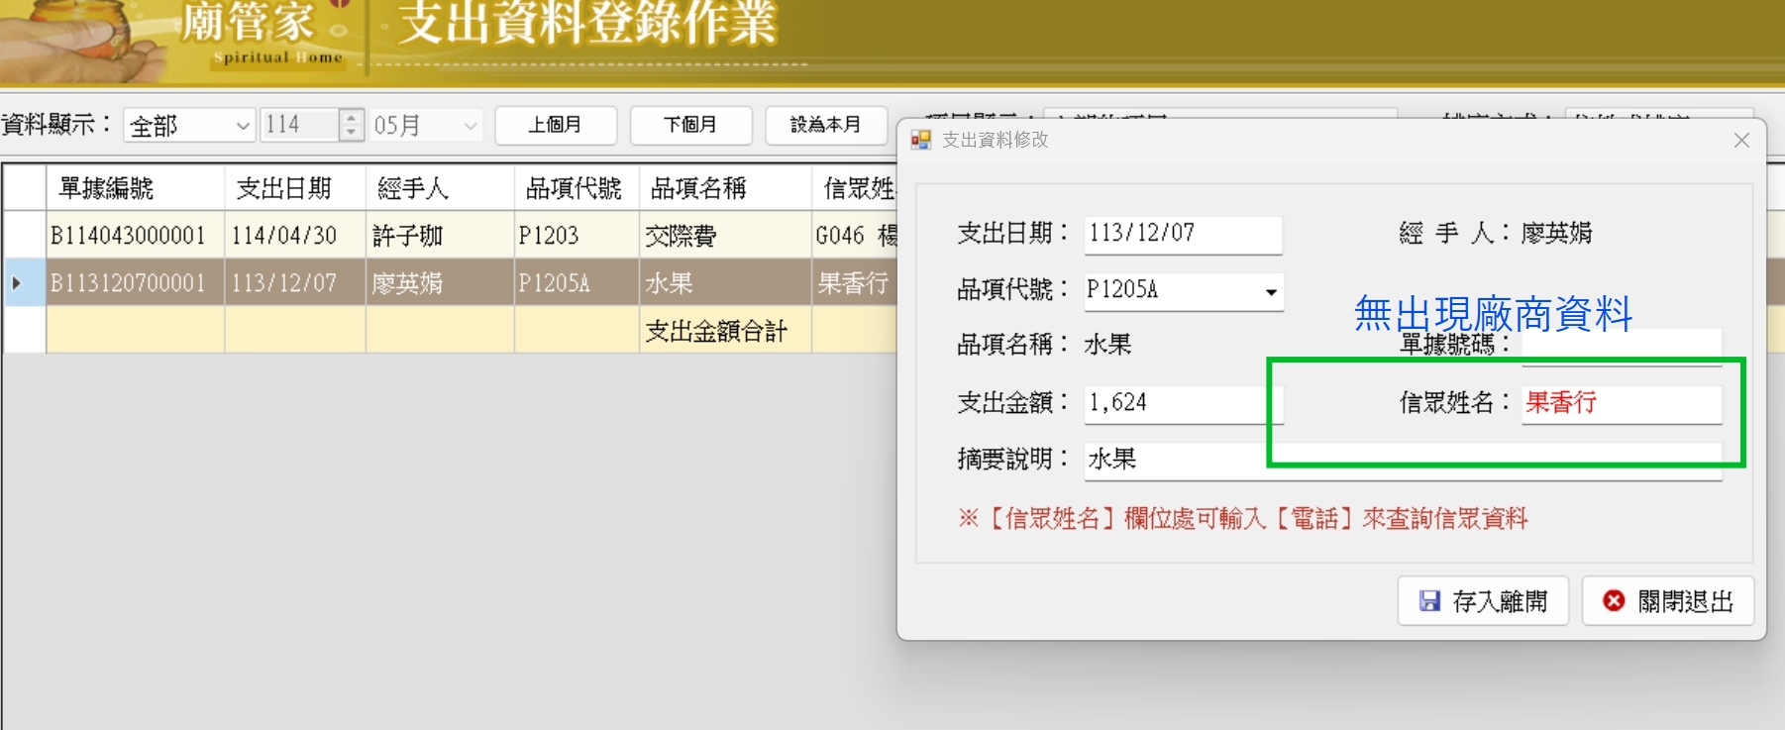Click the 上個月 button
The image size is (1785, 730).
point(556,125)
